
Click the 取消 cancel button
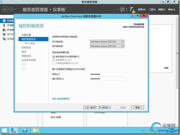click(x=138, y=107)
